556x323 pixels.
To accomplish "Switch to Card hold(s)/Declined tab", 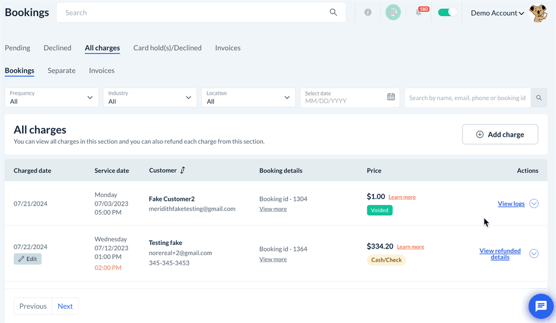I will point(167,48).
